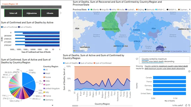
Task: Click the India legend item in pie chart
Action: [47, 81]
